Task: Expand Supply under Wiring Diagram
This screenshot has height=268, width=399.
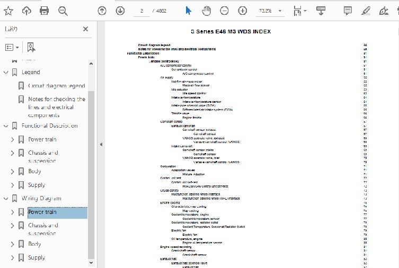Action: pyautogui.click(x=12, y=257)
